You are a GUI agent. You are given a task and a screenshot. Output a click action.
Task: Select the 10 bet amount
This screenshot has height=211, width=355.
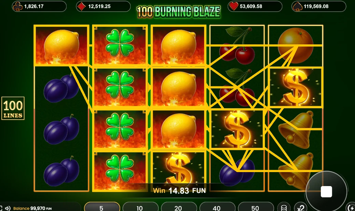pyautogui.click(x=140, y=208)
